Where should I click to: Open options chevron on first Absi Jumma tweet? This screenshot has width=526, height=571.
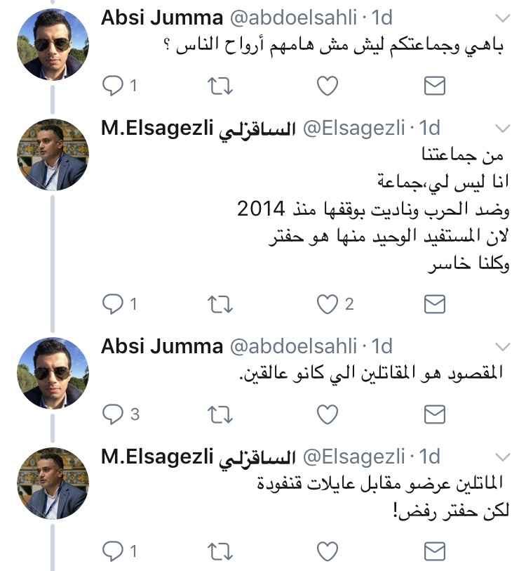point(504,18)
